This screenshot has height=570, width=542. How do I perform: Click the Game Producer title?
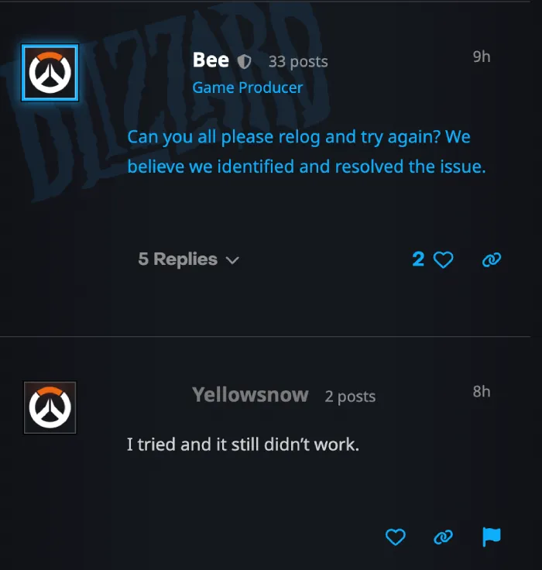click(x=248, y=88)
